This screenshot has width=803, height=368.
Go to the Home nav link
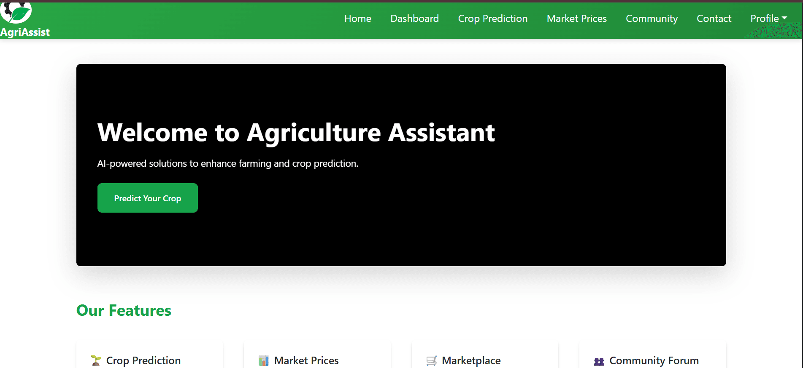[357, 19]
